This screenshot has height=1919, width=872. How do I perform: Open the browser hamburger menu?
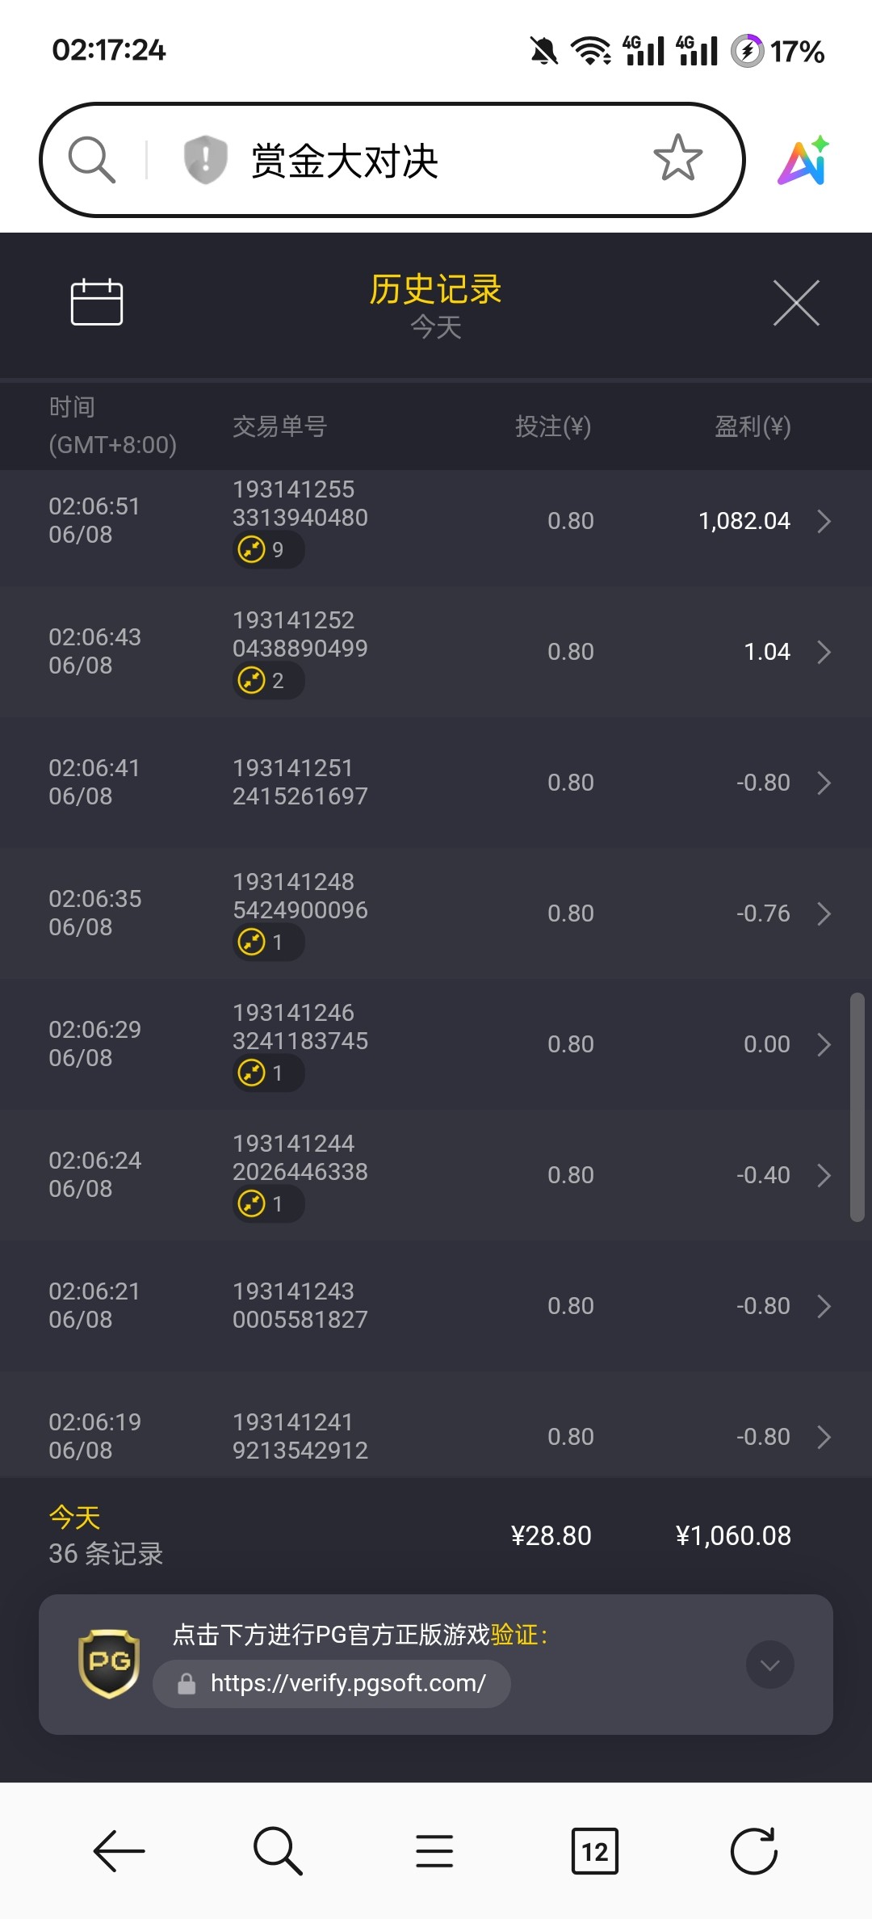(x=434, y=1850)
